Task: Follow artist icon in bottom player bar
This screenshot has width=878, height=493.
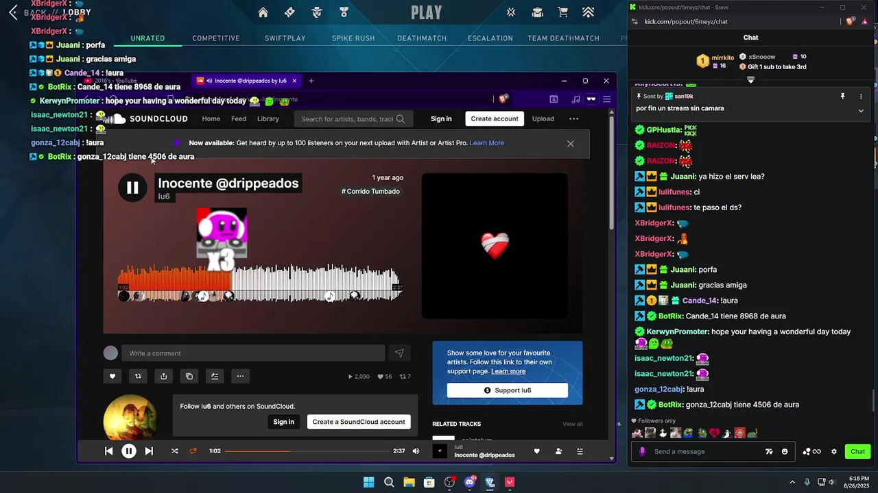Action: 558,451
